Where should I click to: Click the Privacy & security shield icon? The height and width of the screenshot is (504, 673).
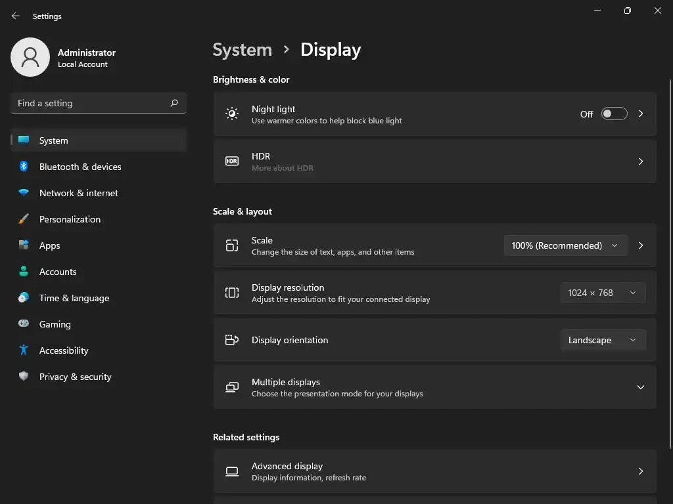click(24, 377)
